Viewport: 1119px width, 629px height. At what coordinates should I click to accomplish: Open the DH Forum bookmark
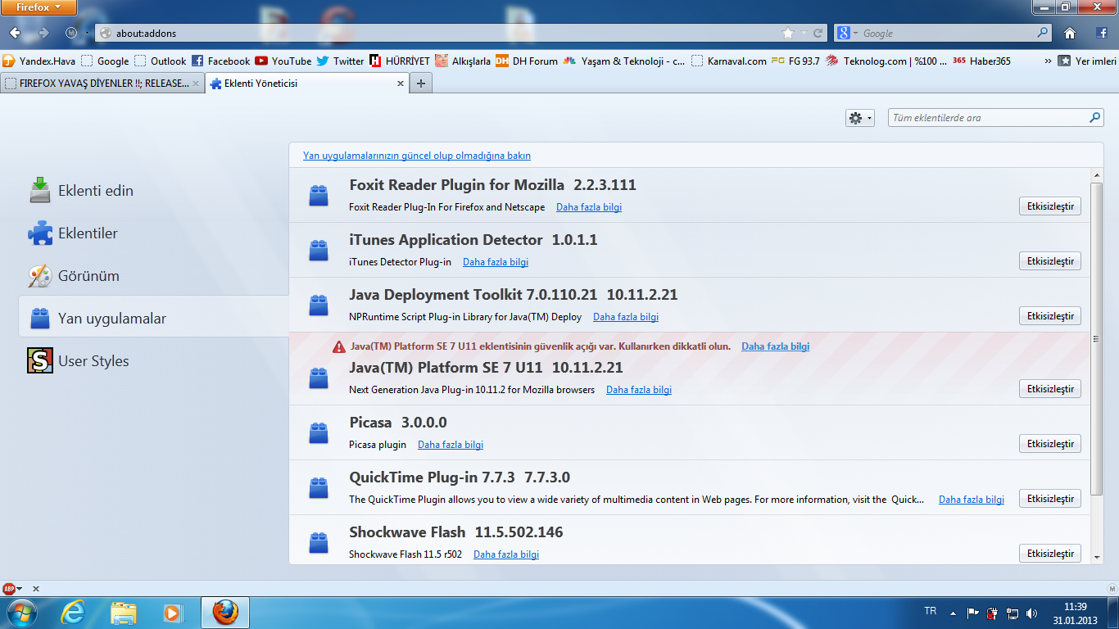tap(527, 61)
